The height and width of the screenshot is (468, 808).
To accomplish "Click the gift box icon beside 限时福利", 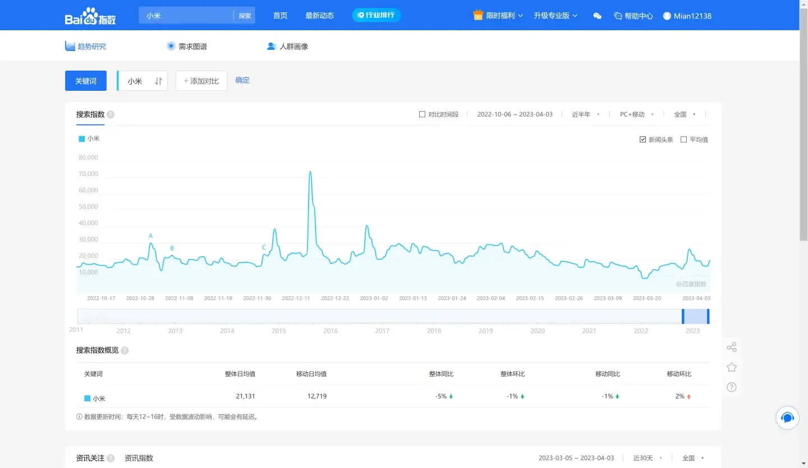I will coord(478,15).
